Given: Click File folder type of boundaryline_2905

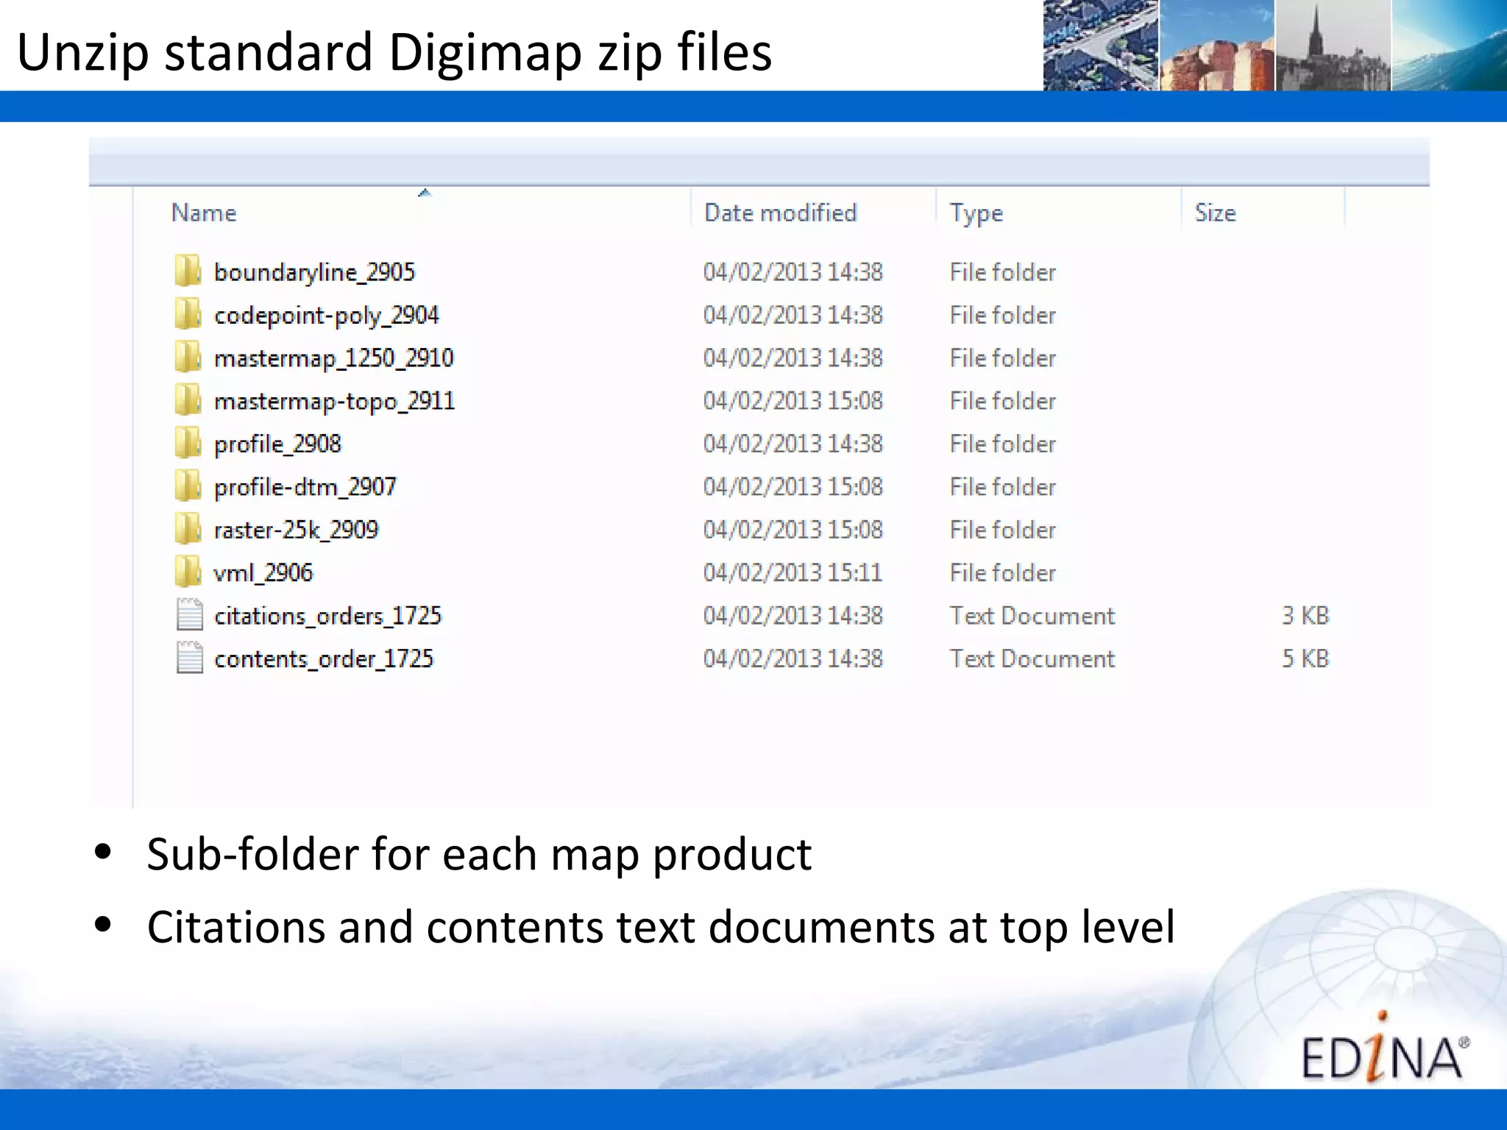Looking at the screenshot, I should pos(1003,272).
